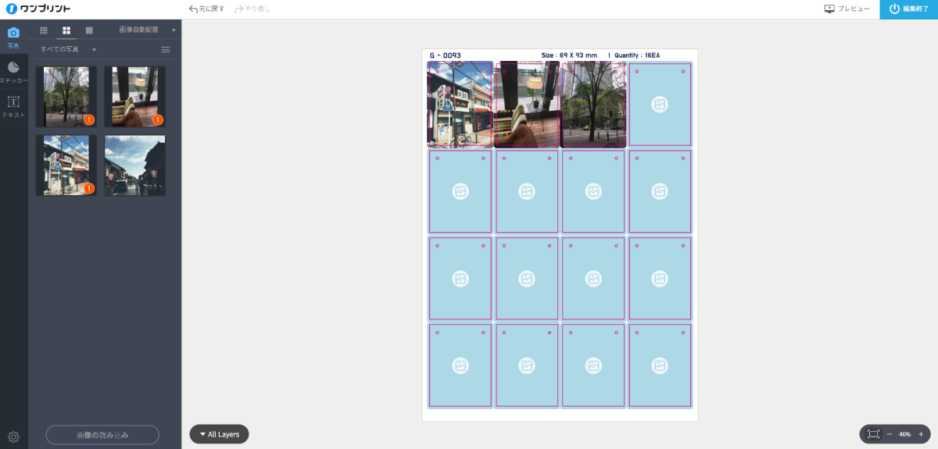Switch to medium grid thumbnail view

(x=66, y=30)
